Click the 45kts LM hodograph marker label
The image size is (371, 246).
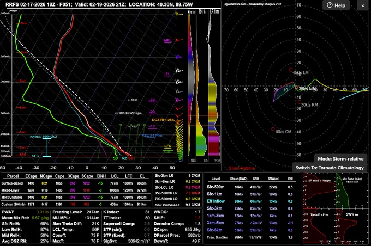click(x=301, y=73)
